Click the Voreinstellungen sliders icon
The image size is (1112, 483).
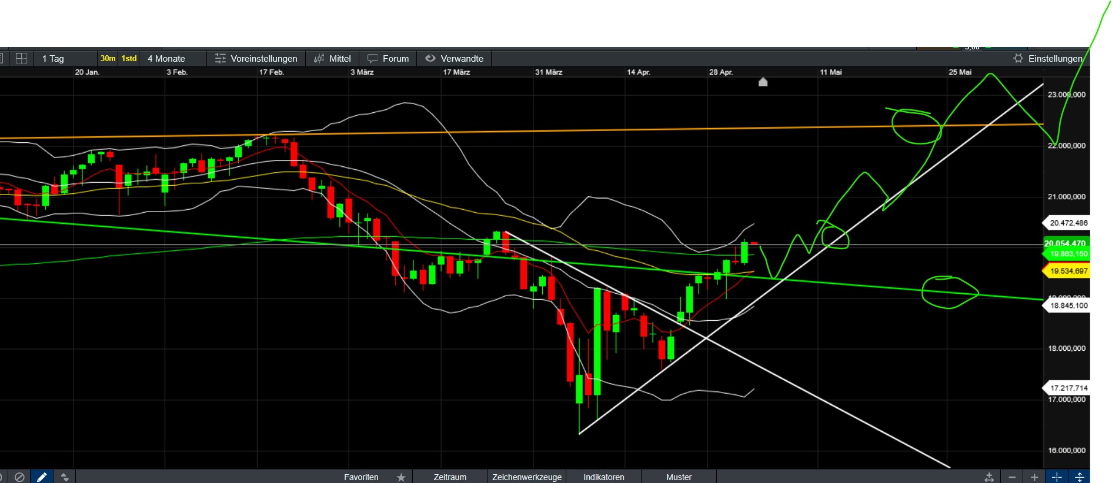pyautogui.click(x=221, y=58)
